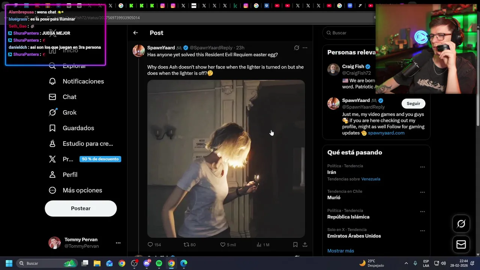Expand Más opciones menu
480x270 pixels.
coord(75,190)
